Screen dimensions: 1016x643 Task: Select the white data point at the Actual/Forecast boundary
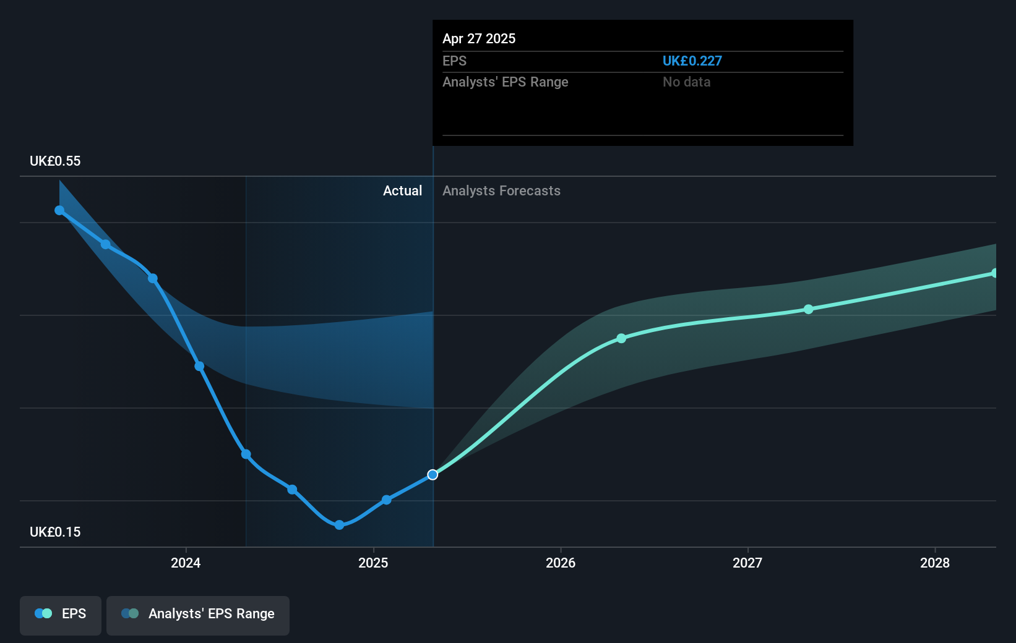point(433,474)
